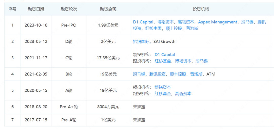
Task: Open 普洛斯 link in the B轮 row
Action: point(196,74)
